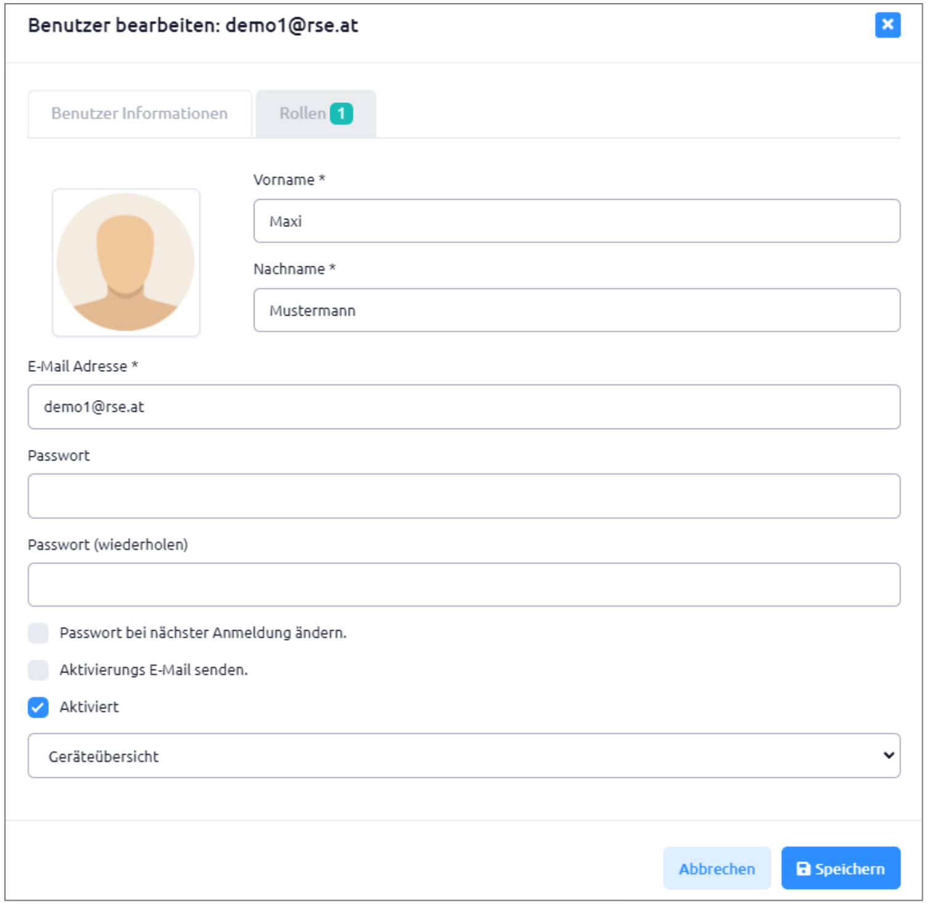Image resolution: width=929 pixels, height=905 pixels.
Task: Click the E-Mail Adresse input field
Action: pos(464,407)
